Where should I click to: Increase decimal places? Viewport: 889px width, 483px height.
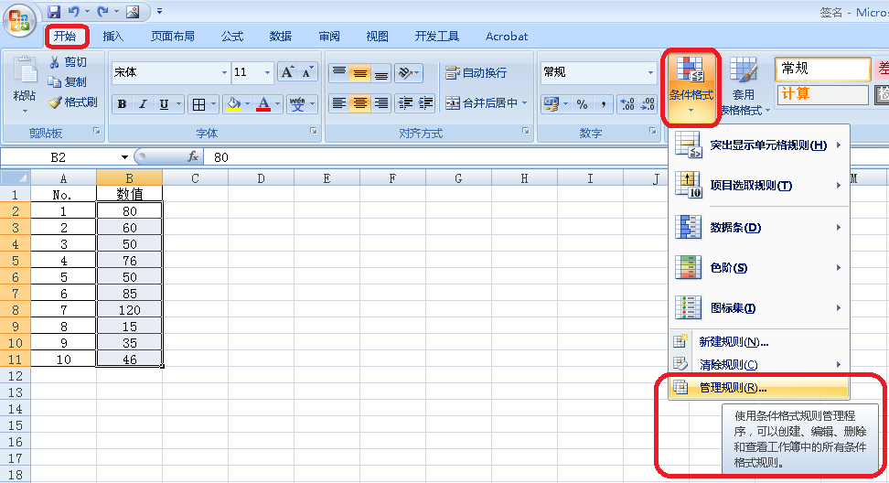point(627,104)
